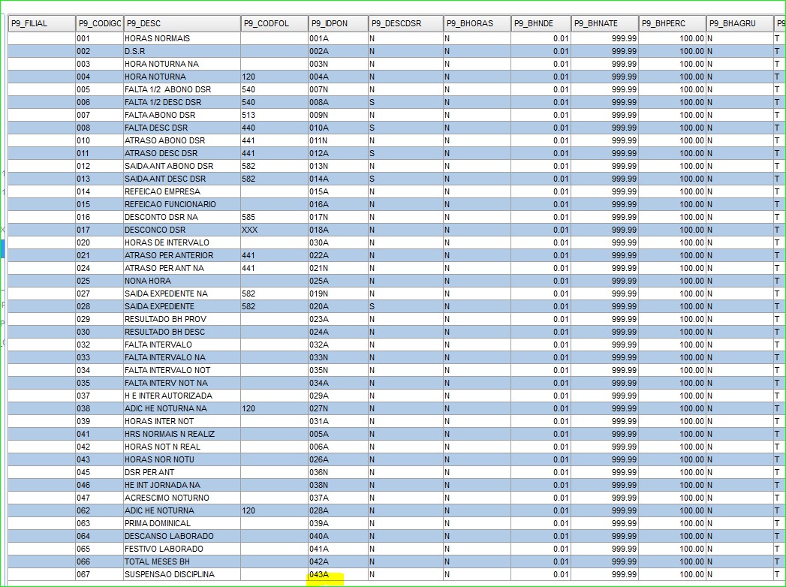Select ACRESCIMO NOTURNO cell

pos(182,498)
